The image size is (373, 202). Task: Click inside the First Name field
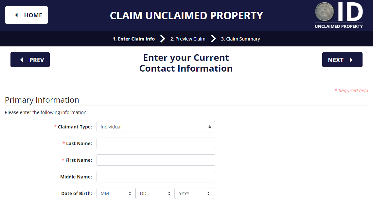coord(156,160)
